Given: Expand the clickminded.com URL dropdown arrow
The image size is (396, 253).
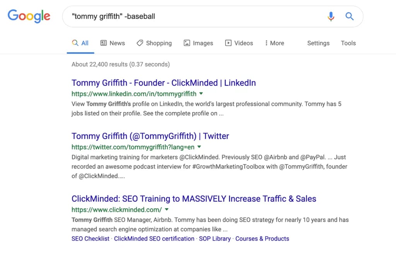Looking at the screenshot, I should [x=167, y=210].
